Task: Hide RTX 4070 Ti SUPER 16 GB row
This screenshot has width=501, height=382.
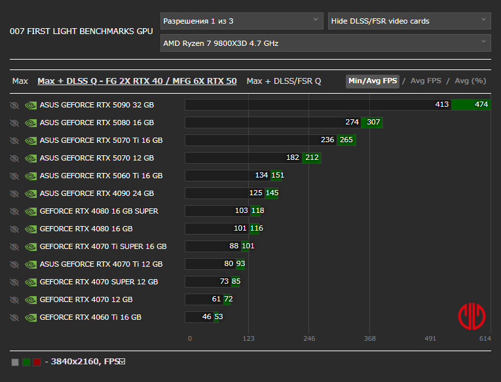Action: pyautogui.click(x=14, y=247)
